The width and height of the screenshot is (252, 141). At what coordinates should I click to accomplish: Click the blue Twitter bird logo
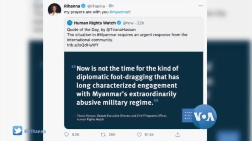coord(17,131)
